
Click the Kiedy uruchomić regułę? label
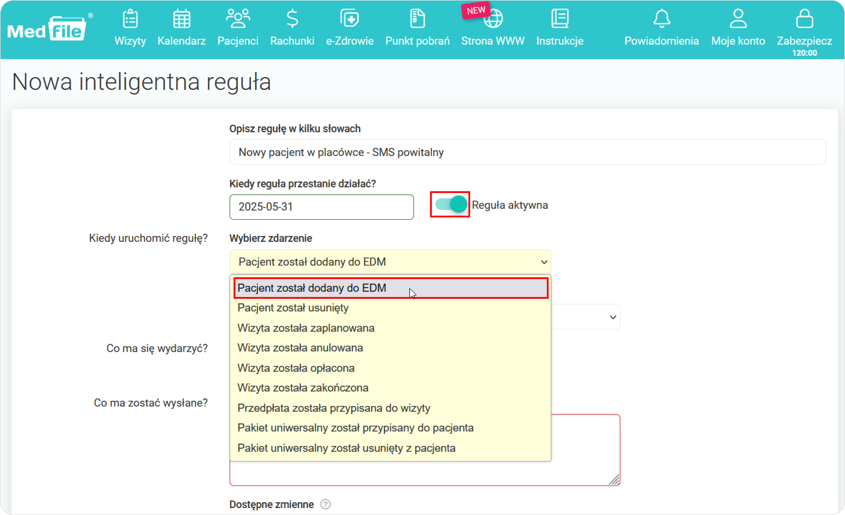click(148, 238)
